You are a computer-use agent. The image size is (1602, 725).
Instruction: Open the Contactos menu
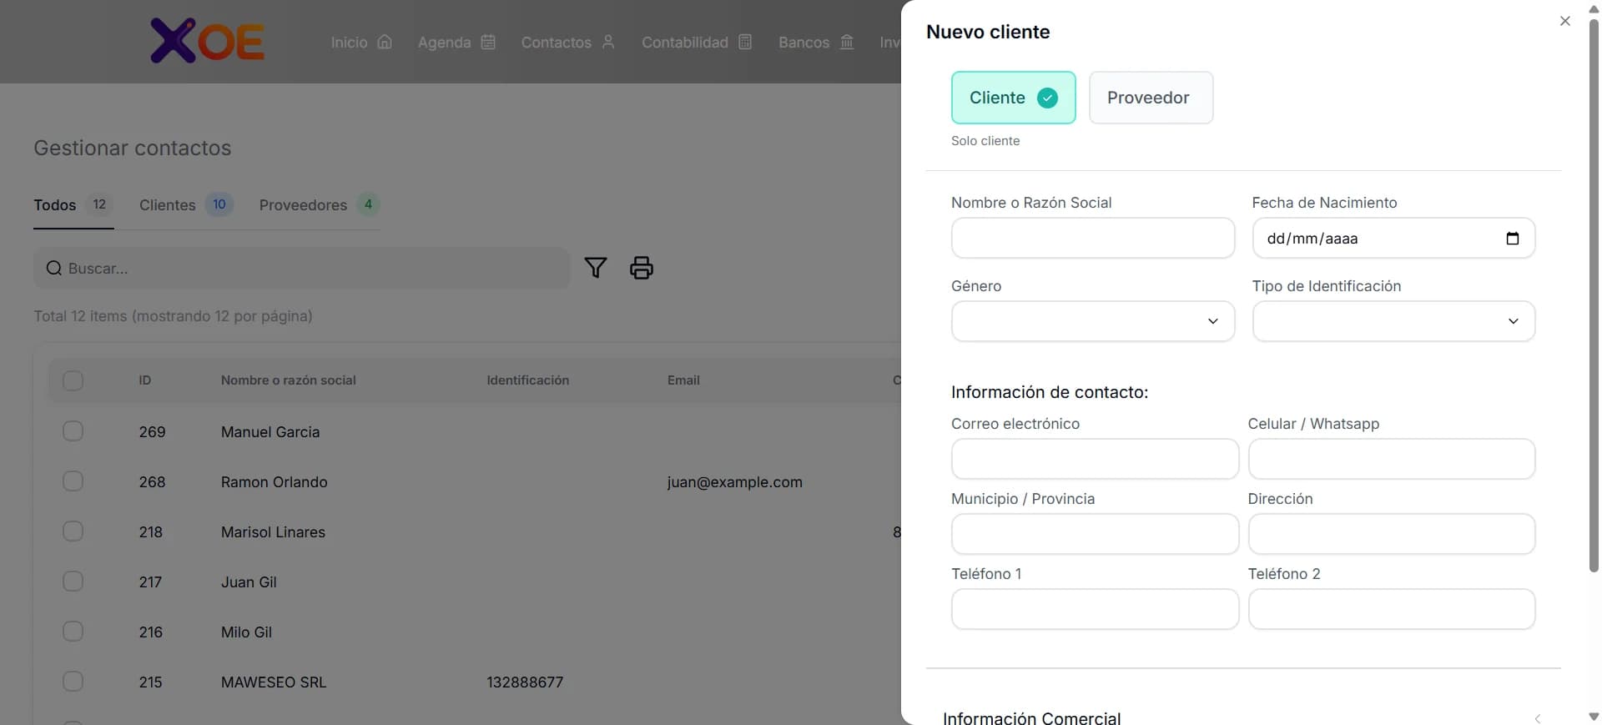[x=568, y=42]
